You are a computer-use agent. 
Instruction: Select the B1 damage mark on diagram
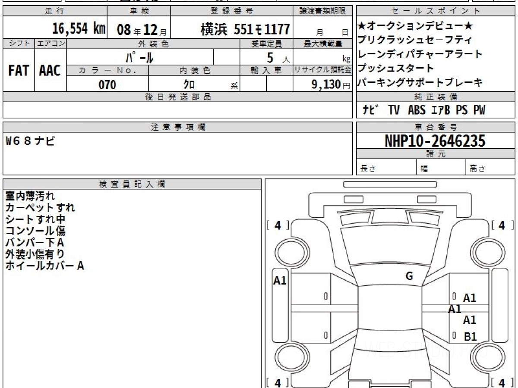[470, 337]
